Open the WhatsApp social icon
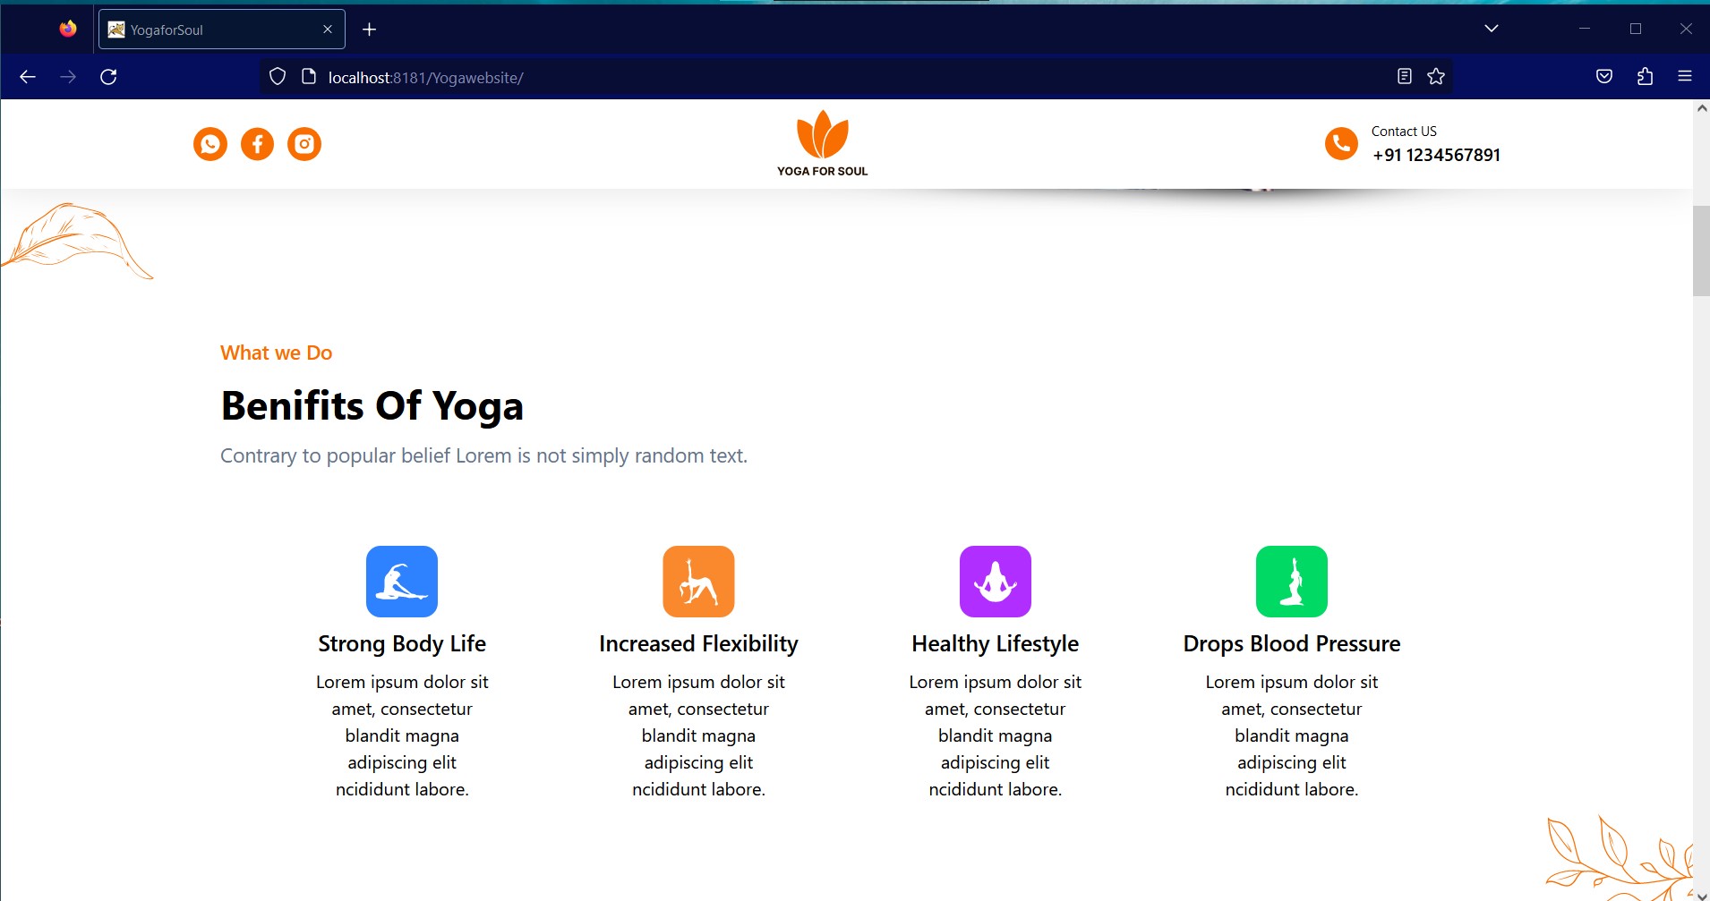Viewport: 1710px width, 901px height. tap(210, 144)
